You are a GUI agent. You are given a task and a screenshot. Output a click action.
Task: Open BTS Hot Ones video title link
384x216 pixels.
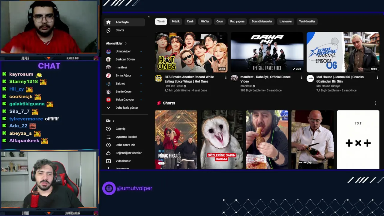pyautogui.click(x=189, y=79)
